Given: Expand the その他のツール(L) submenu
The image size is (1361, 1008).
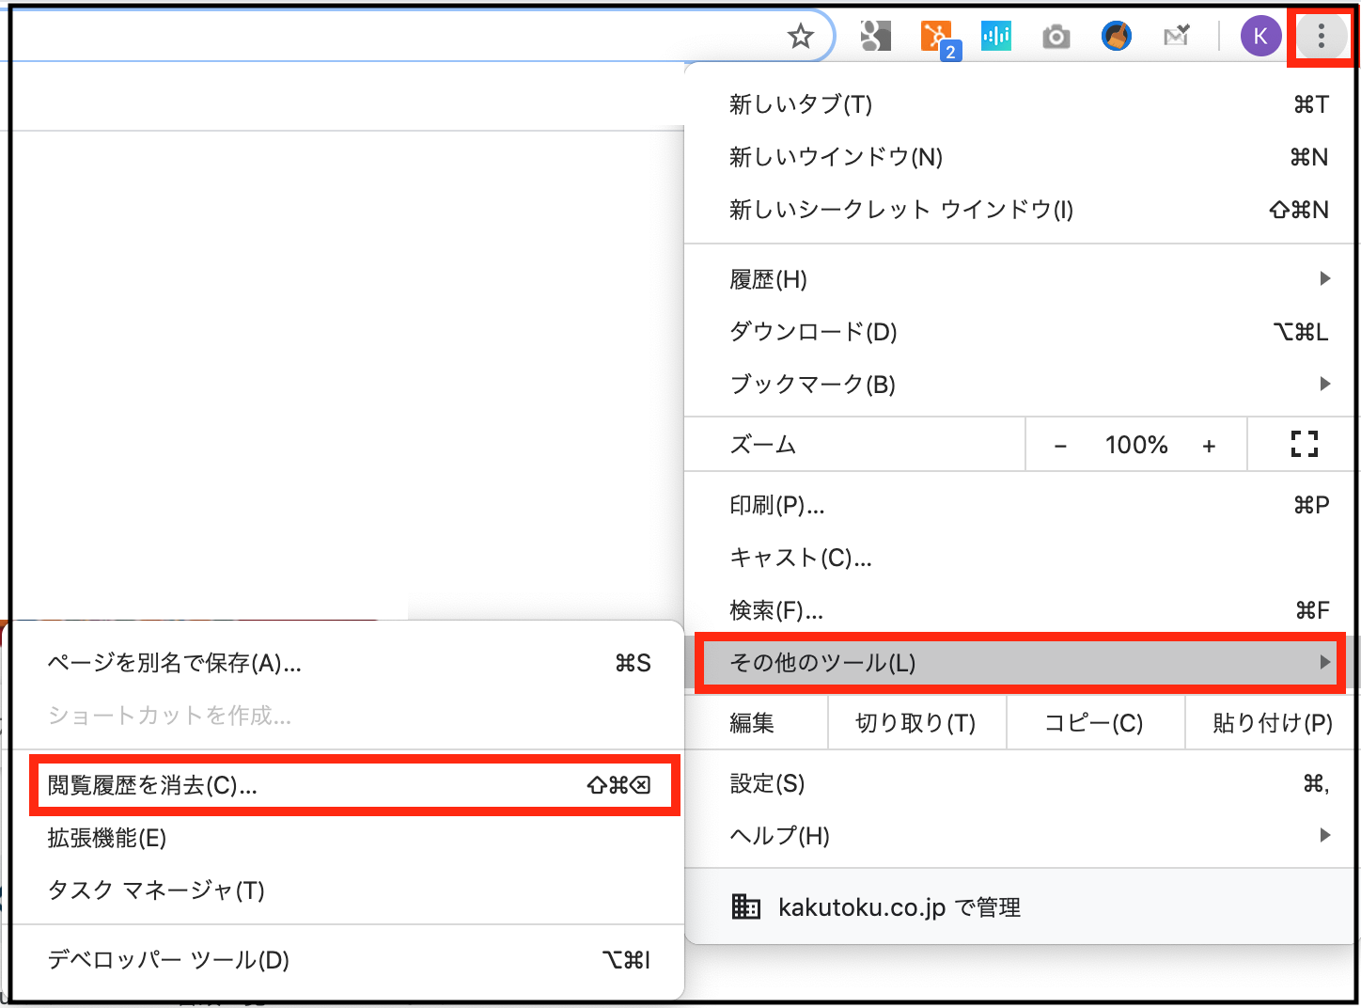Looking at the screenshot, I should 1022,663.
